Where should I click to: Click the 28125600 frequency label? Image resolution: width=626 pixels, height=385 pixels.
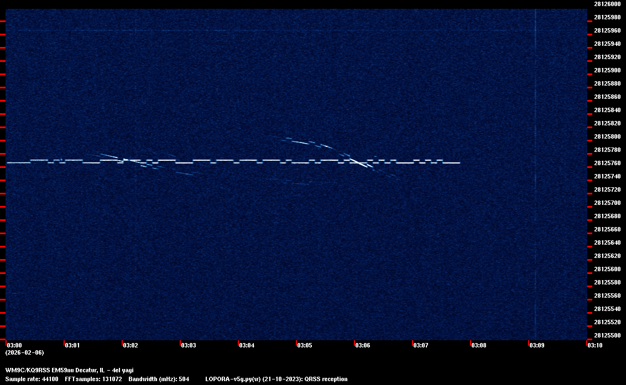point(607,269)
